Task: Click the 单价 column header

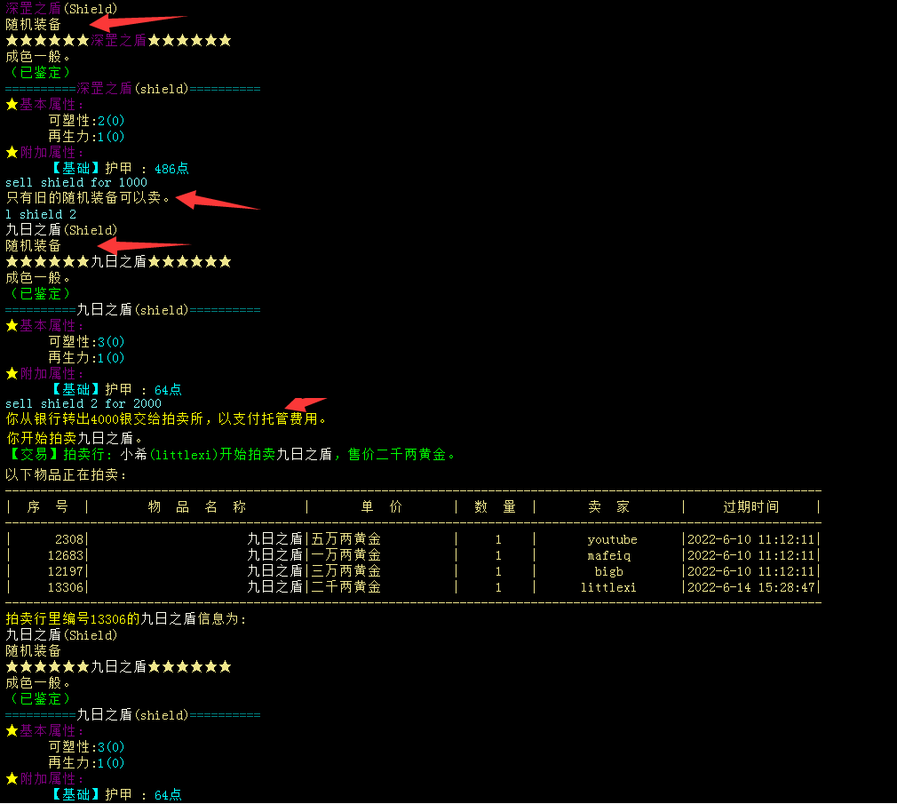Action: point(382,506)
